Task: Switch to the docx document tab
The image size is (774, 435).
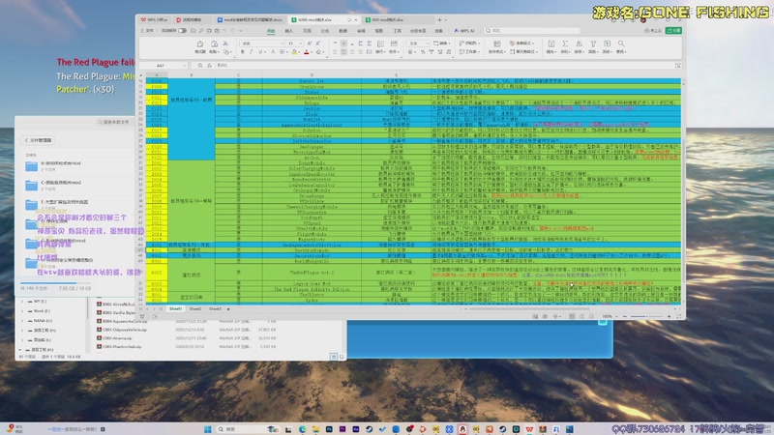Action: (251, 19)
